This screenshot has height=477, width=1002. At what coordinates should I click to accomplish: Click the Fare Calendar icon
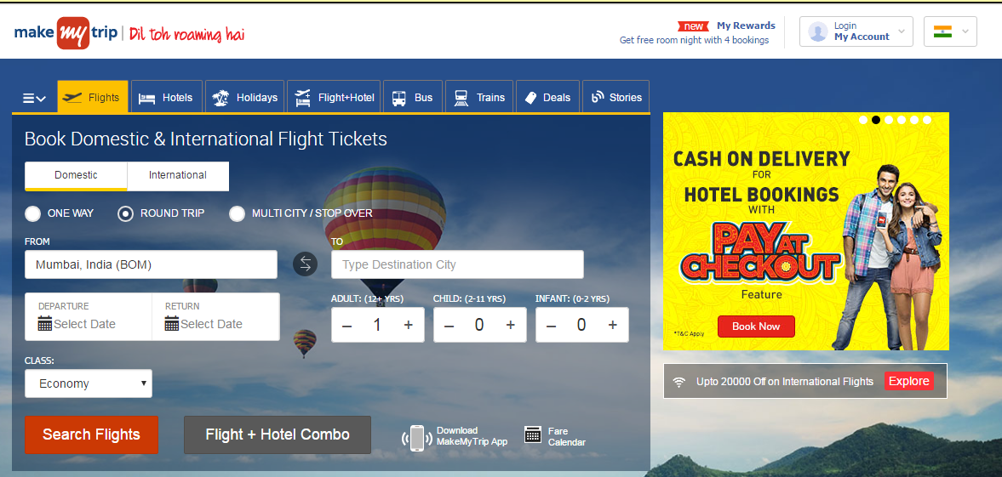point(533,434)
